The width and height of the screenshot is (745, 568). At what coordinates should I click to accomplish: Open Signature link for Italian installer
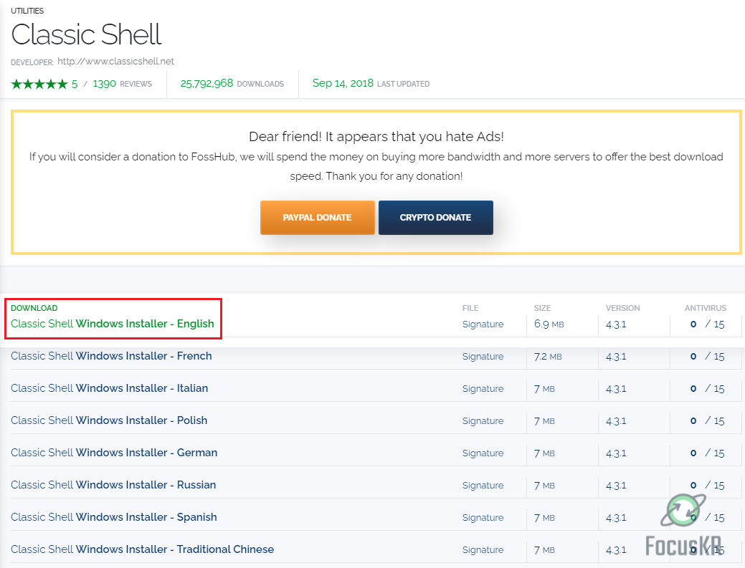coord(483,389)
